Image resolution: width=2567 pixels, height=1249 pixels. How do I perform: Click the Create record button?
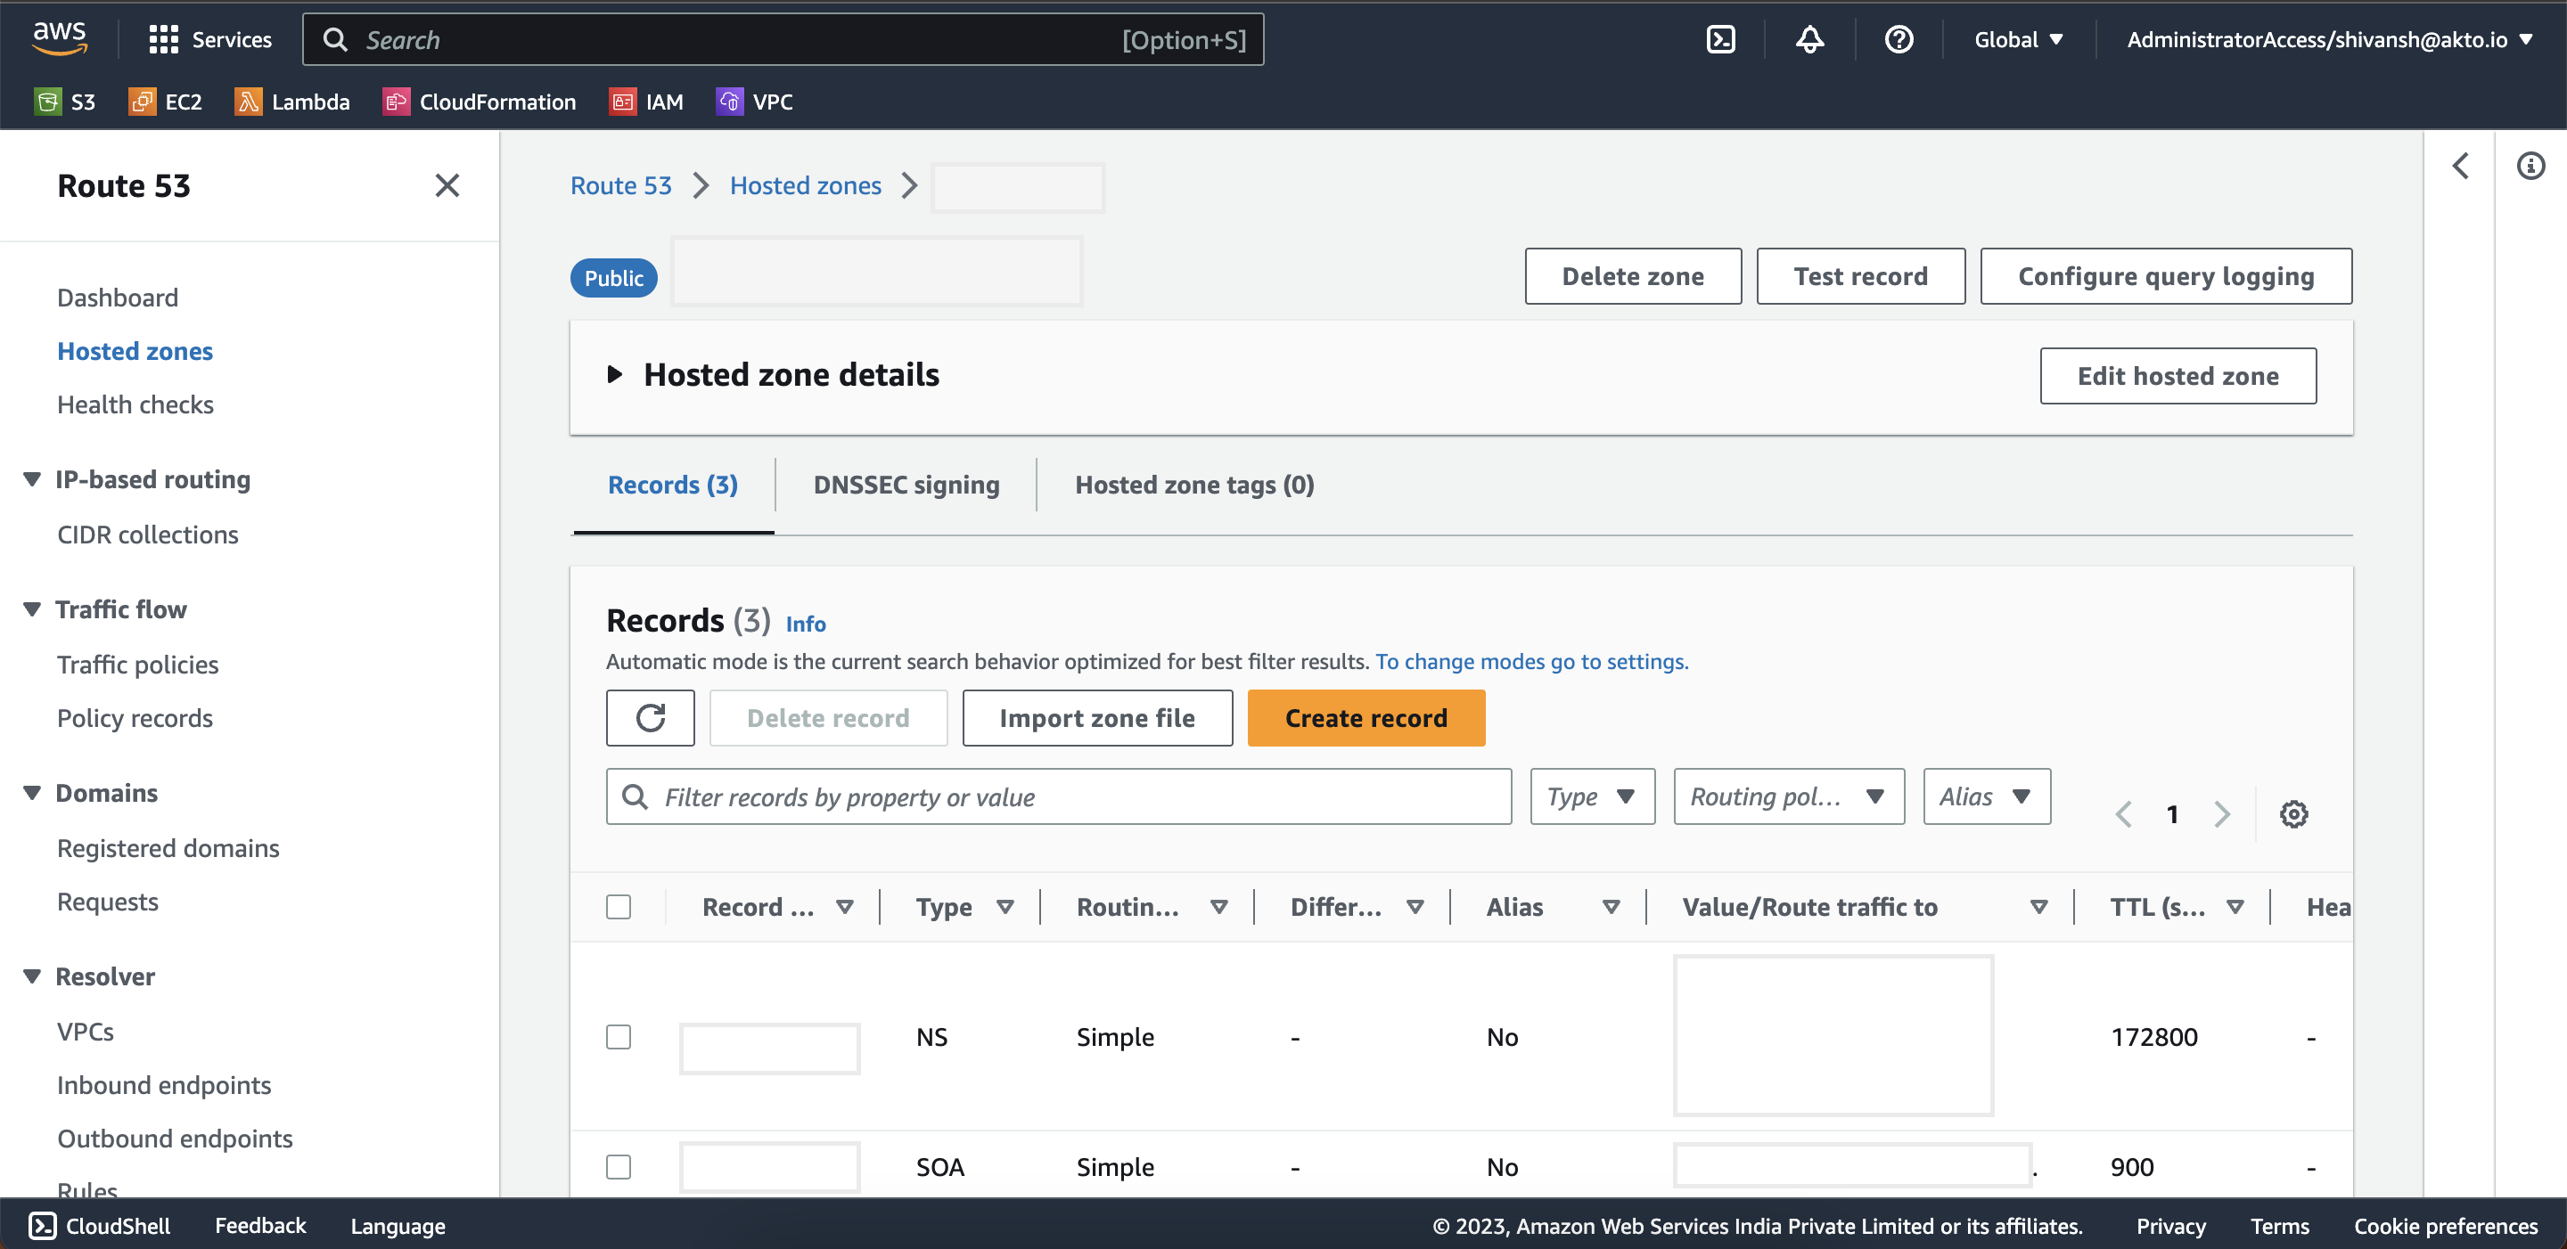1366,717
